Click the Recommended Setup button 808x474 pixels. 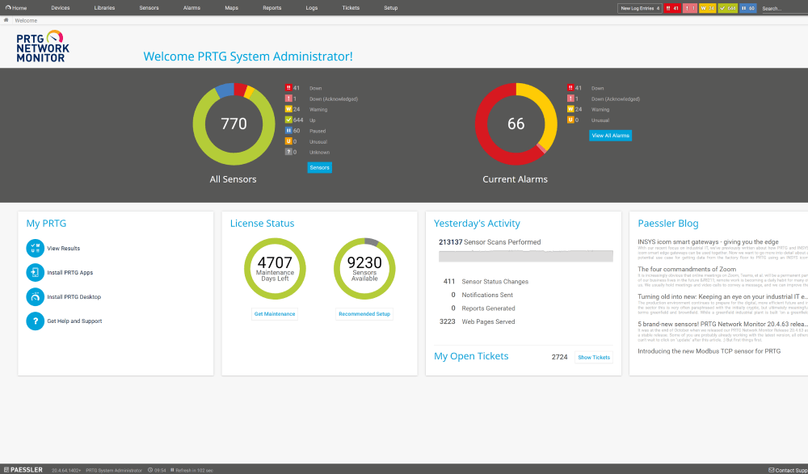point(364,314)
